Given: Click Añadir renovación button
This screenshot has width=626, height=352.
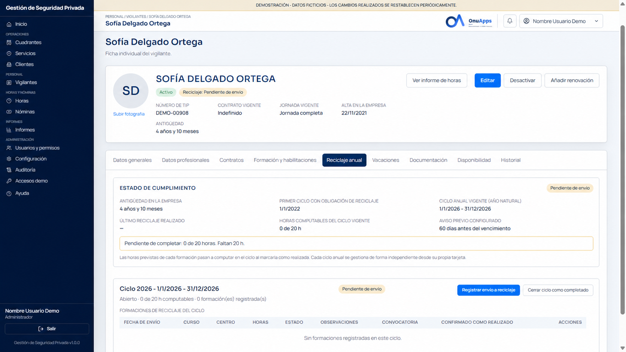Looking at the screenshot, I should (x=572, y=80).
